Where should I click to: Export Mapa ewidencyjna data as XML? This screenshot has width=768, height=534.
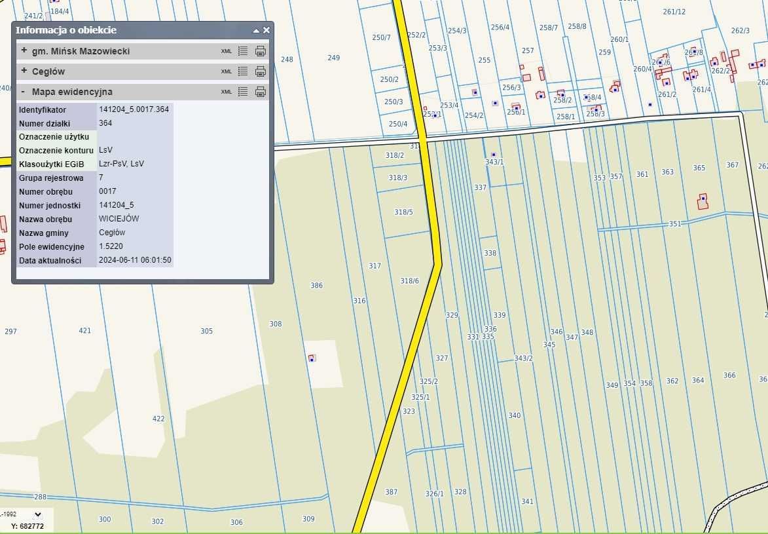(226, 92)
